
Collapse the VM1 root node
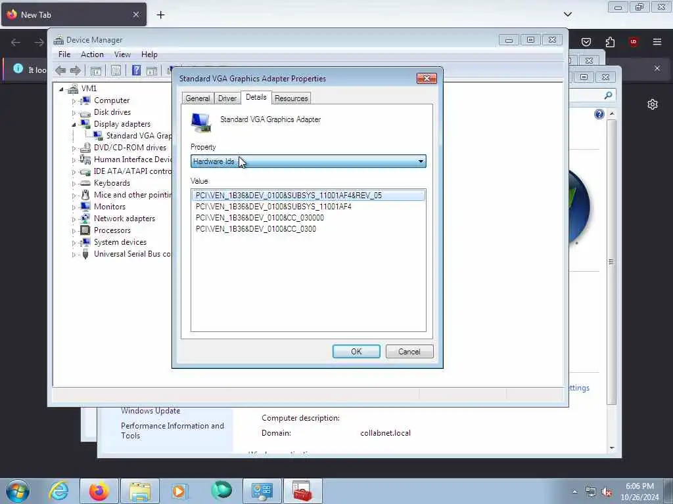(x=61, y=89)
